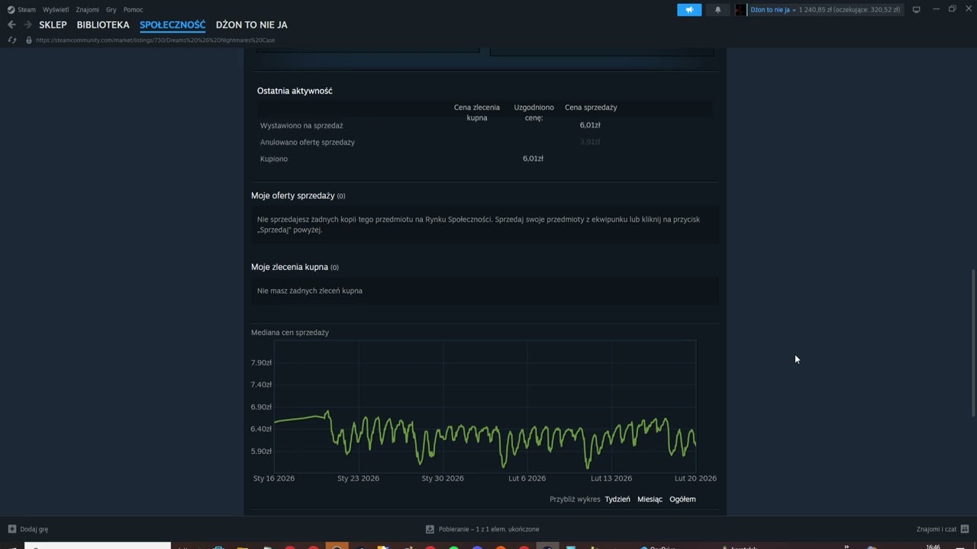Zoom chart to Tydzień
The height and width of the screenshot is (549, 977).
click(617, 499)
